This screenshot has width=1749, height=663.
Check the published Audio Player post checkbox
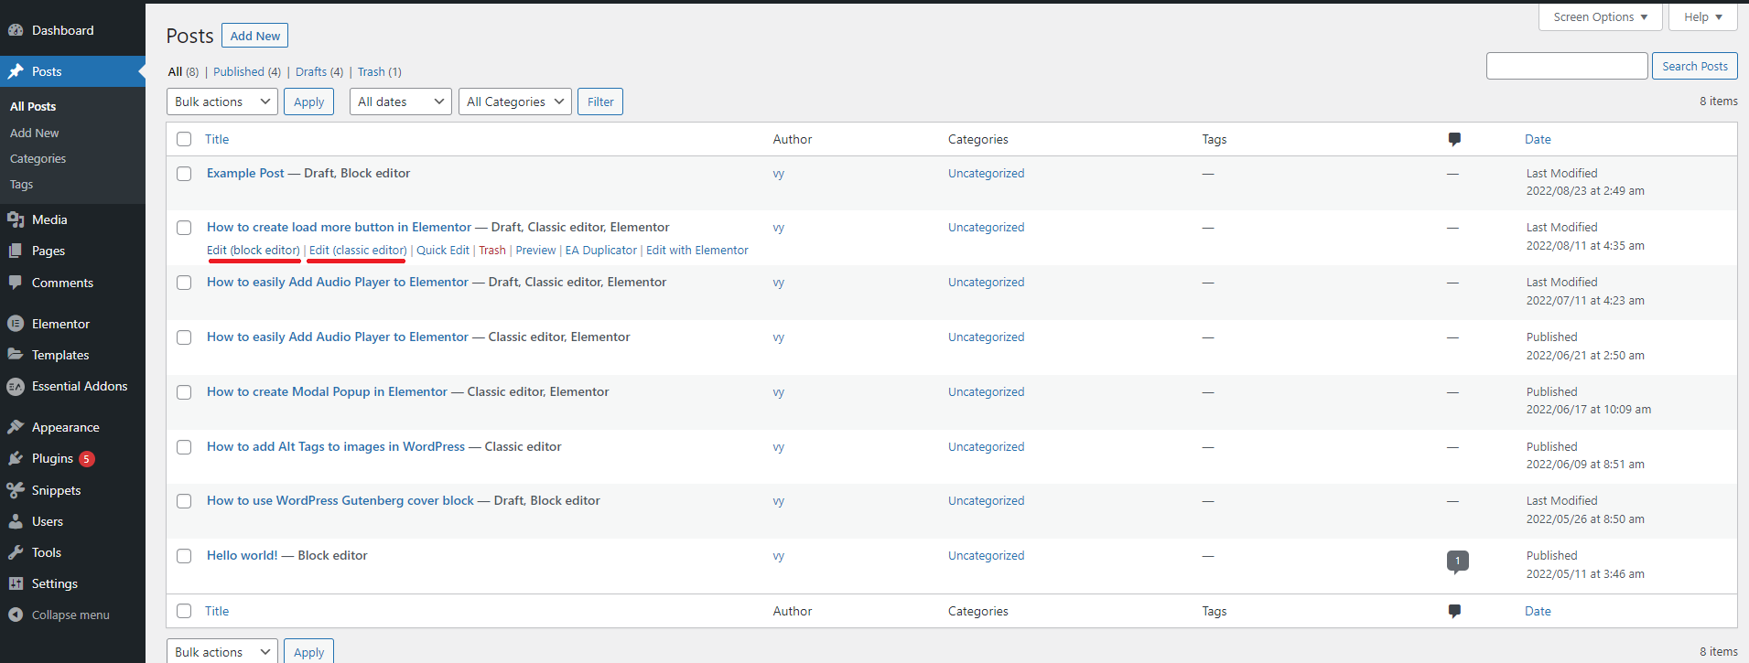(184, 337)
